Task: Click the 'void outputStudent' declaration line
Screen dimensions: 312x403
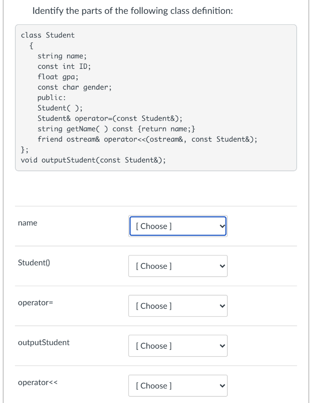Action: click(x=93, y=160)
